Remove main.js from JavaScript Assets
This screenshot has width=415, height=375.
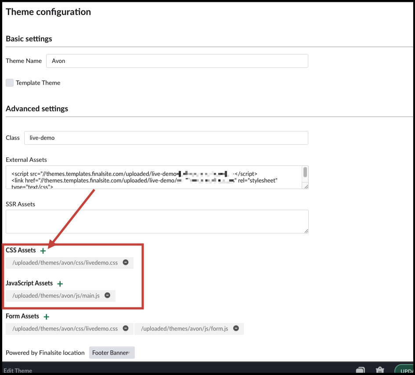[107, 295]
